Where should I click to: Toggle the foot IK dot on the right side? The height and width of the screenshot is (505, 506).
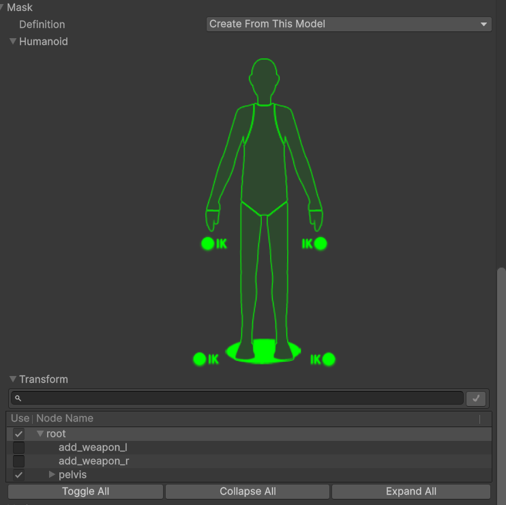tap(329, 359)
